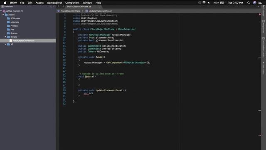Viewport: 266px width, 150px height.
Task: Click the Tue 7:50 PM clock
Action: click(x=235, y=3)
